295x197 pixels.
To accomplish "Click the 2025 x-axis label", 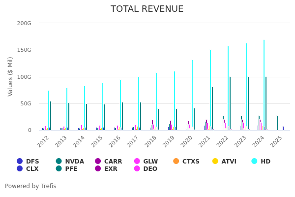I will click(x=276, y=141).
